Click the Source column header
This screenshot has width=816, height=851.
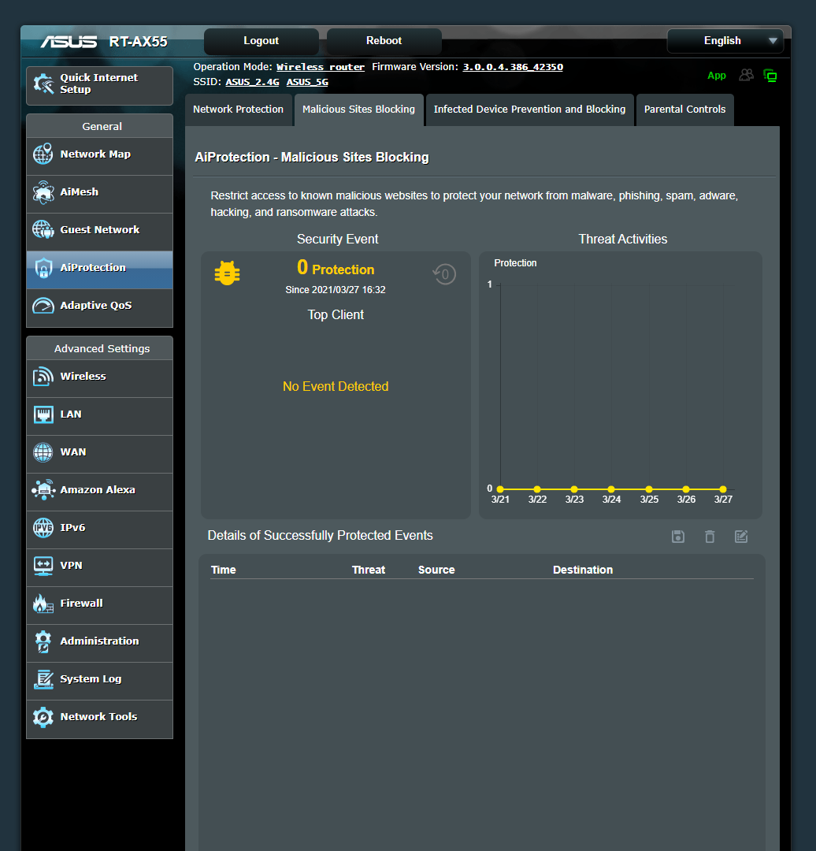[436, 570]
